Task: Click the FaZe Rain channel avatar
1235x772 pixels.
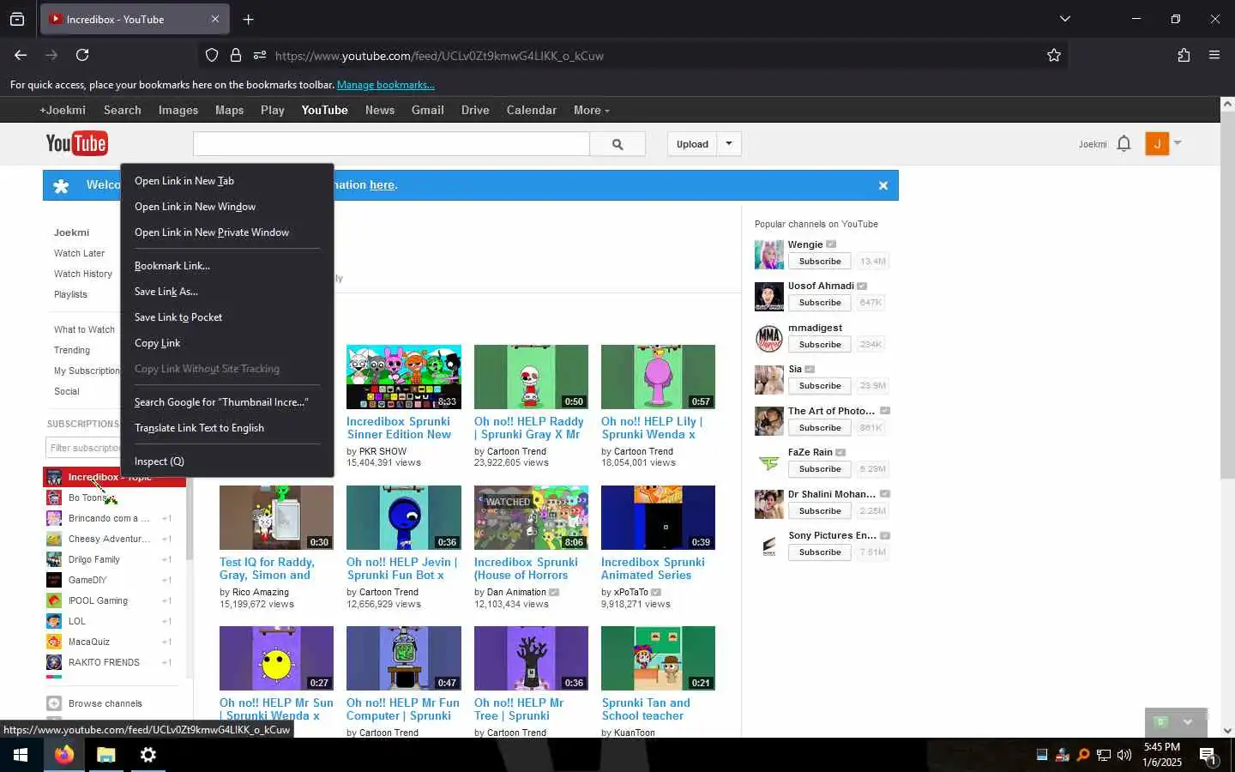Action: point(768,462)
